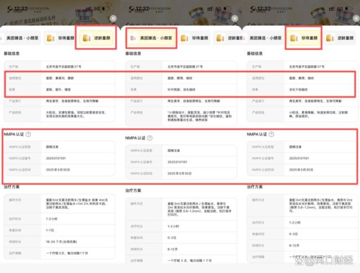The width and height of the screenshot is (360, 273).
Task: Click feature text starting 小粒径，更易降解
Action: click(x=318, y=114)
